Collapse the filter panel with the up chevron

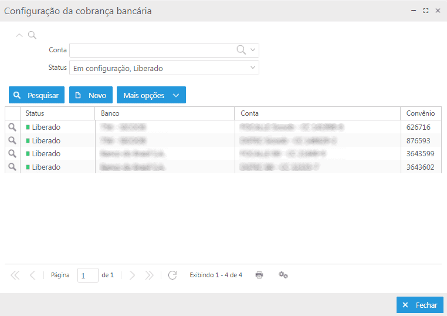(x=19, y=35)
